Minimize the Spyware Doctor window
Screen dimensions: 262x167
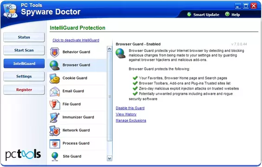[x=238, y=6]
